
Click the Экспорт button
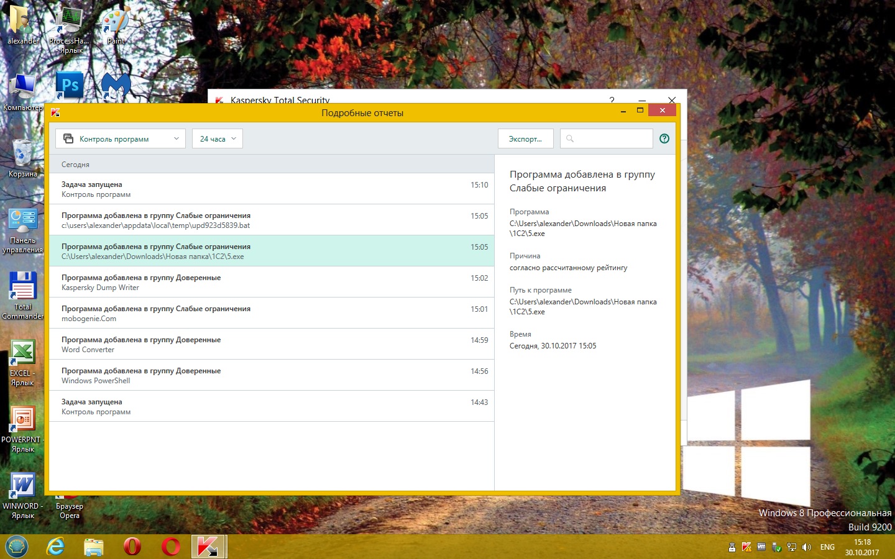coord(525,139)
